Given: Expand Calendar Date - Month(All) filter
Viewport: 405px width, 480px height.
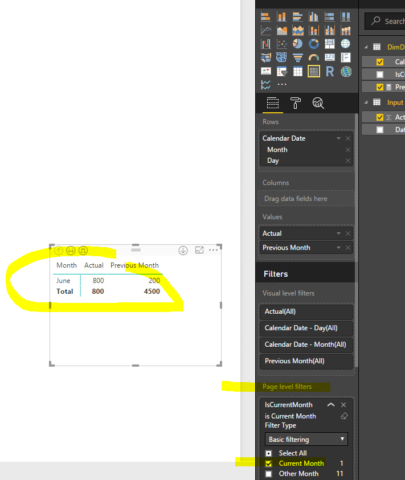Looking at the screenshot, I should pos(306,344).
